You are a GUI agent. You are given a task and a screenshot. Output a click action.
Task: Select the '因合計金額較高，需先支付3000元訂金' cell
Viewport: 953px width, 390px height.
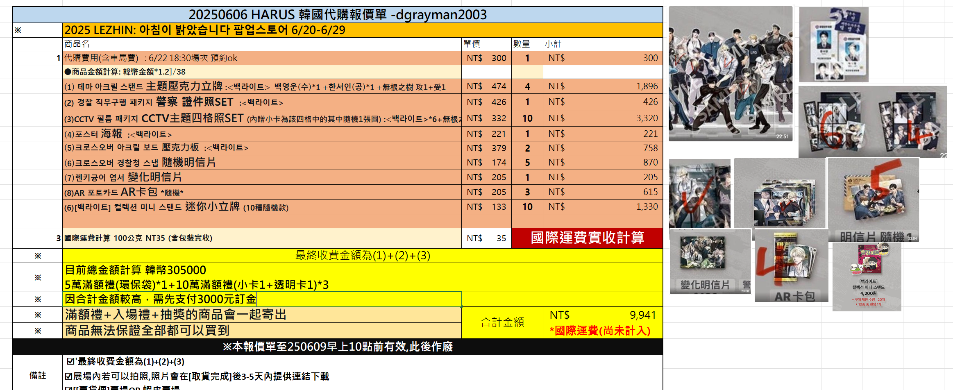pos(262,299)
